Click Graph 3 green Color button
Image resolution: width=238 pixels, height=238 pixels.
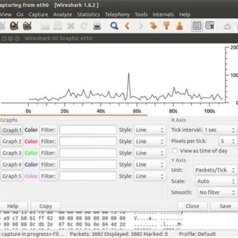point(31,153)
